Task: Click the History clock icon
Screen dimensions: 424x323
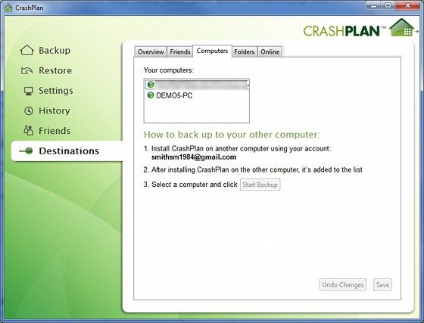Action: [29, 110]
